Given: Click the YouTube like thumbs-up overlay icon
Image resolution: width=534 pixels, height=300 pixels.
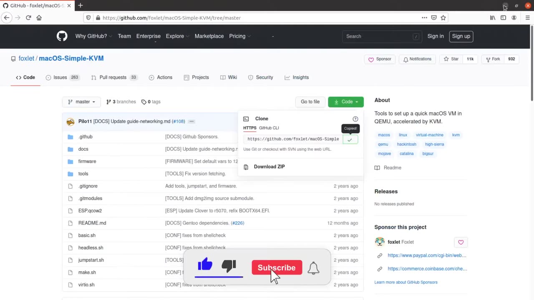Looking at the screenshot, I should (x=205, y=265).
